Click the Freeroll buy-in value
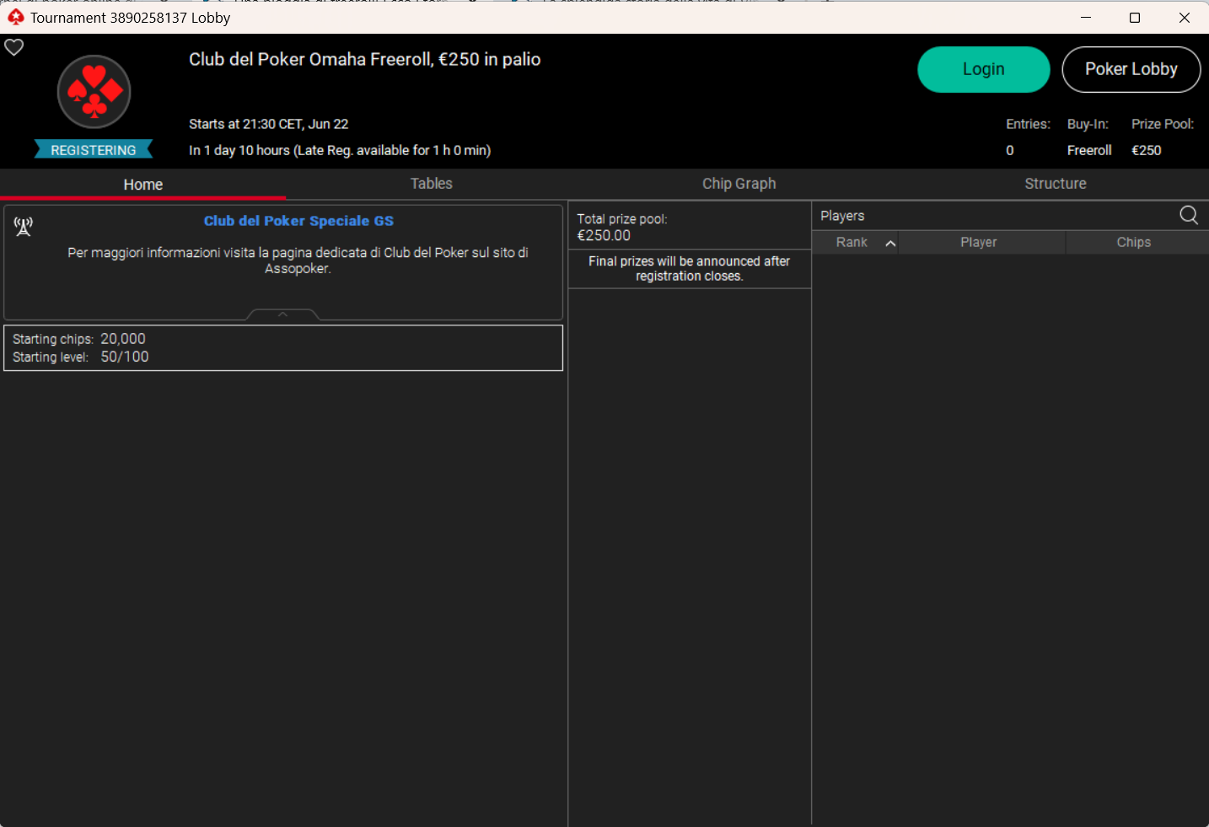Screen dimensions: 1209x827 pos(1089,150)
